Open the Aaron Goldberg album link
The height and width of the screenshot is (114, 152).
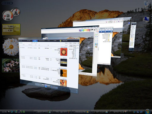64,47
